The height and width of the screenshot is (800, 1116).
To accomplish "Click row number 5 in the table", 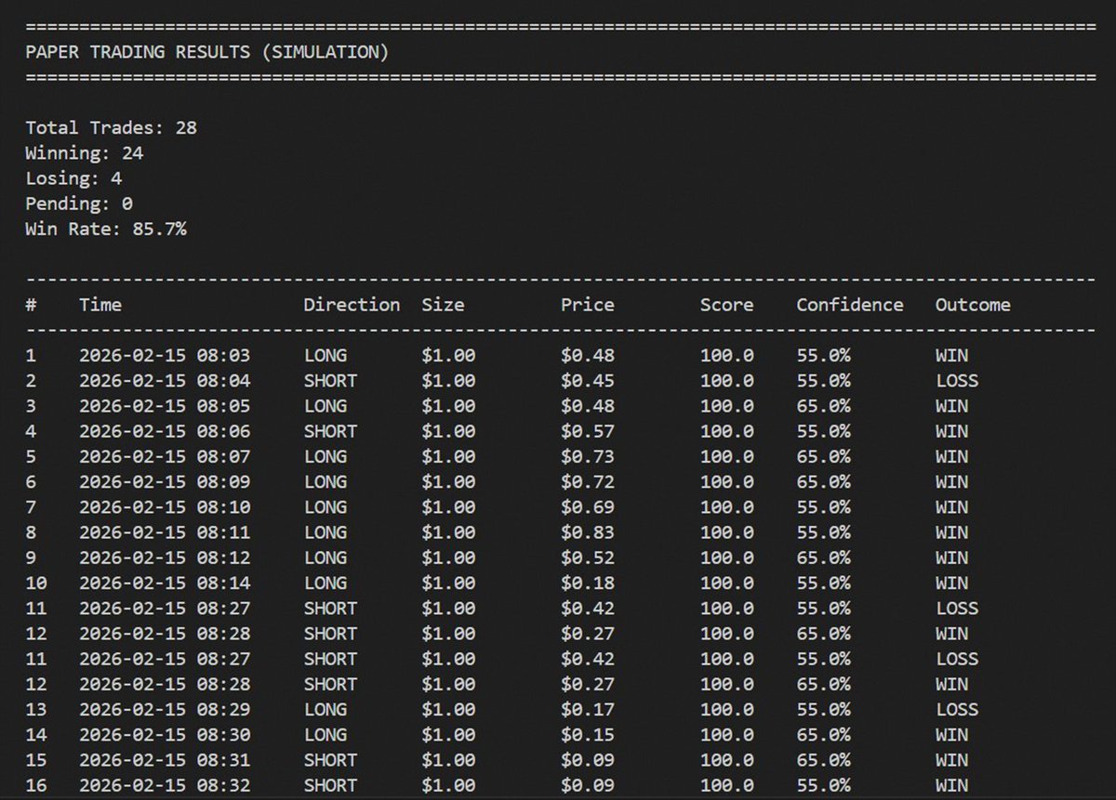I will pyautogui.click(x=31, y=456).
